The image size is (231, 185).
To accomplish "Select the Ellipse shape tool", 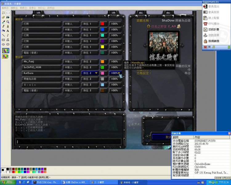I will 3,44.
